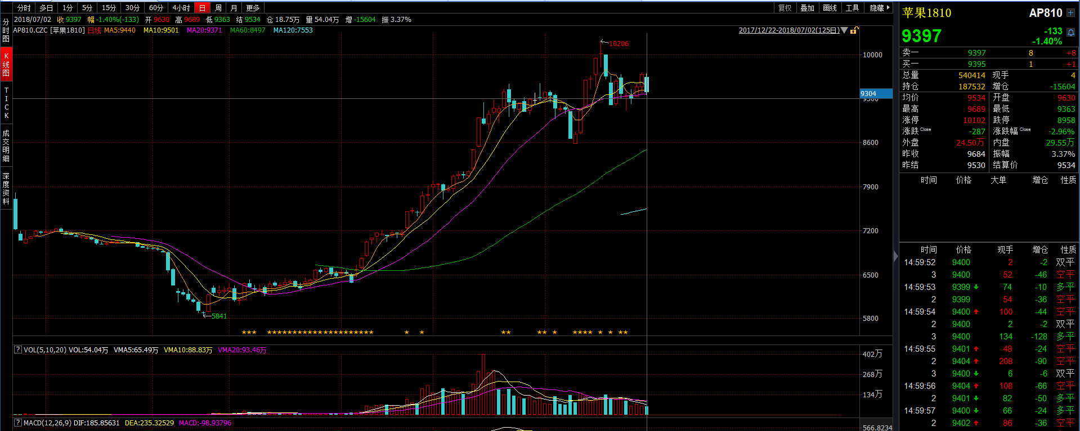Click the 10206 high price marker
Screen dimensions: 1080x431
pos(619,44)
